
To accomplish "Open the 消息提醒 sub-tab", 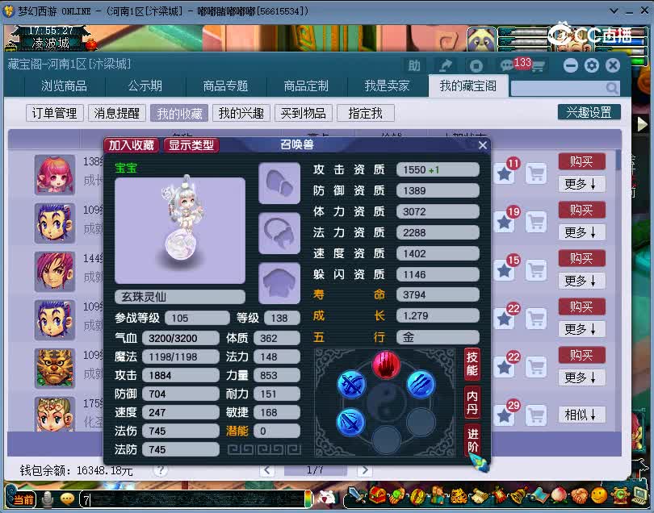I will click(x=117, y=113).
